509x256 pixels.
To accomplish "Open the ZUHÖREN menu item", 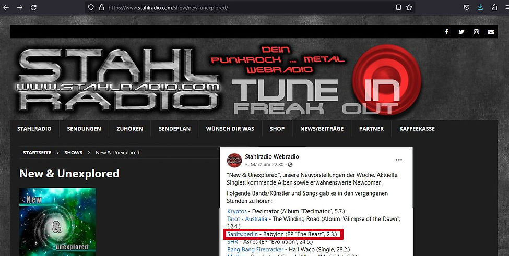I will coord(129,129).
